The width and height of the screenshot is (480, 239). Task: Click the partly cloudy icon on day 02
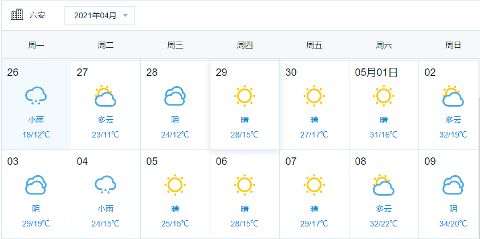[x=453, y=96]
